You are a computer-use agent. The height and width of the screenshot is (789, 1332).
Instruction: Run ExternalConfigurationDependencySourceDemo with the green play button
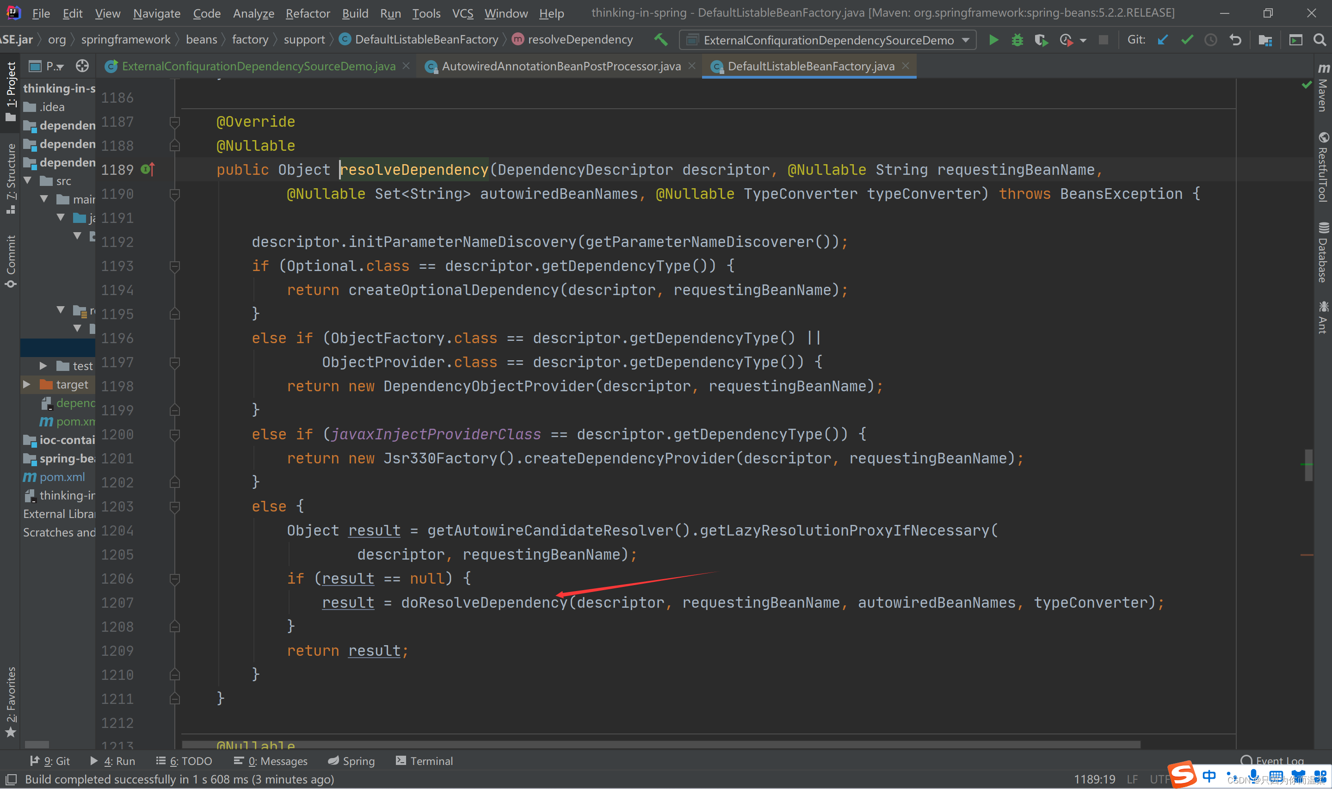[x=993, y=40]
